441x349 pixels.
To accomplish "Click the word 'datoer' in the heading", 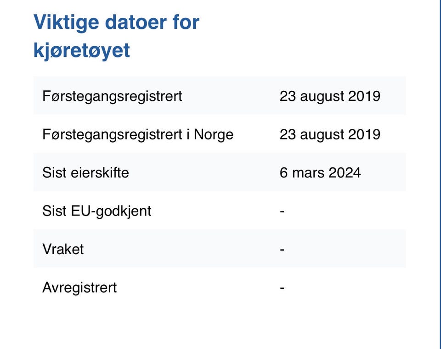I will pos(136,22).
